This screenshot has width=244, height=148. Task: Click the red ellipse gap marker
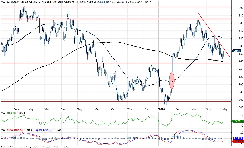(172, 80)
